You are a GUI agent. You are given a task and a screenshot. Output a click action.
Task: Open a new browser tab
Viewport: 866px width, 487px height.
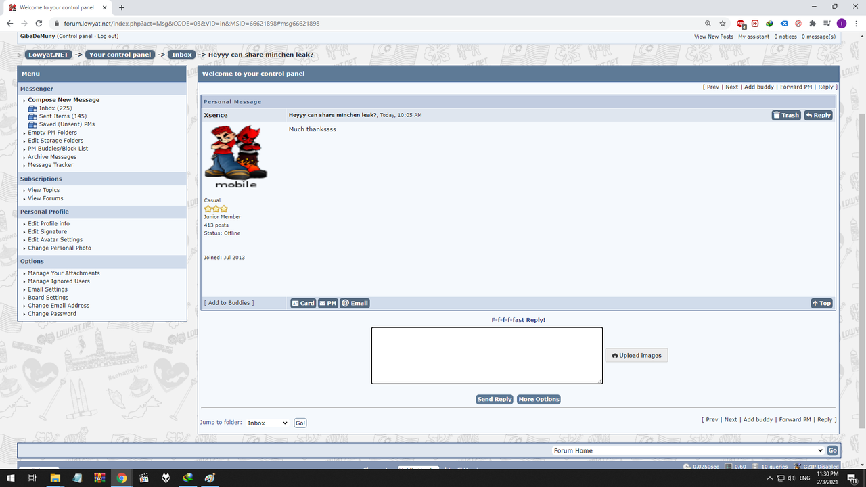tap(122, 7)
